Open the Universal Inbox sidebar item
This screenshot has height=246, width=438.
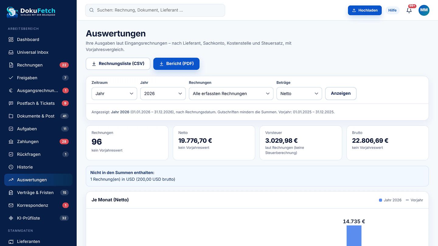38,52
